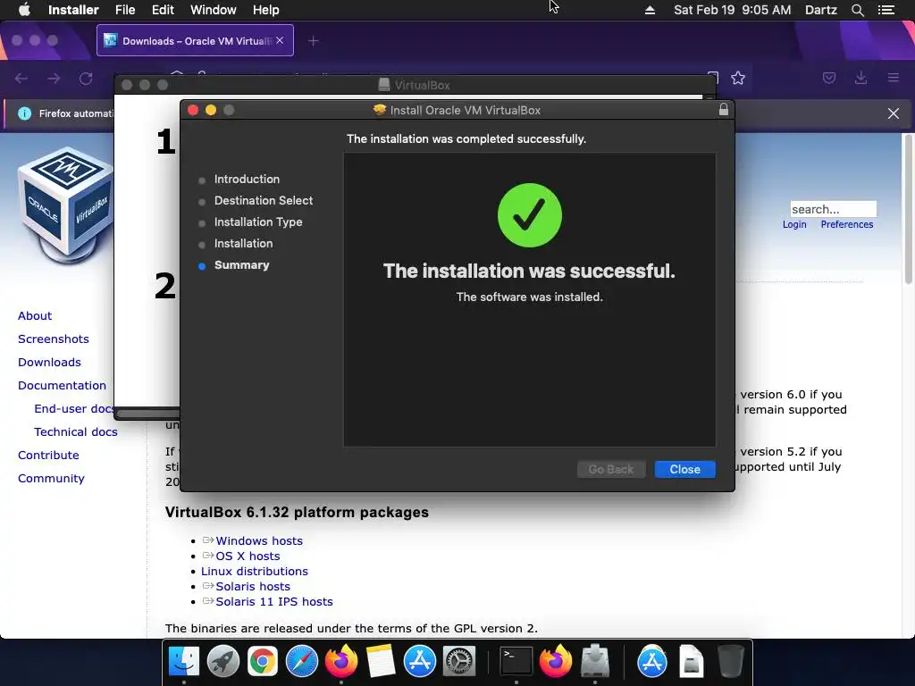The height and width of the screenshot is (686, 915).
Task: Click the Installer app icon in Dock
Action: [x=594, y=662]
